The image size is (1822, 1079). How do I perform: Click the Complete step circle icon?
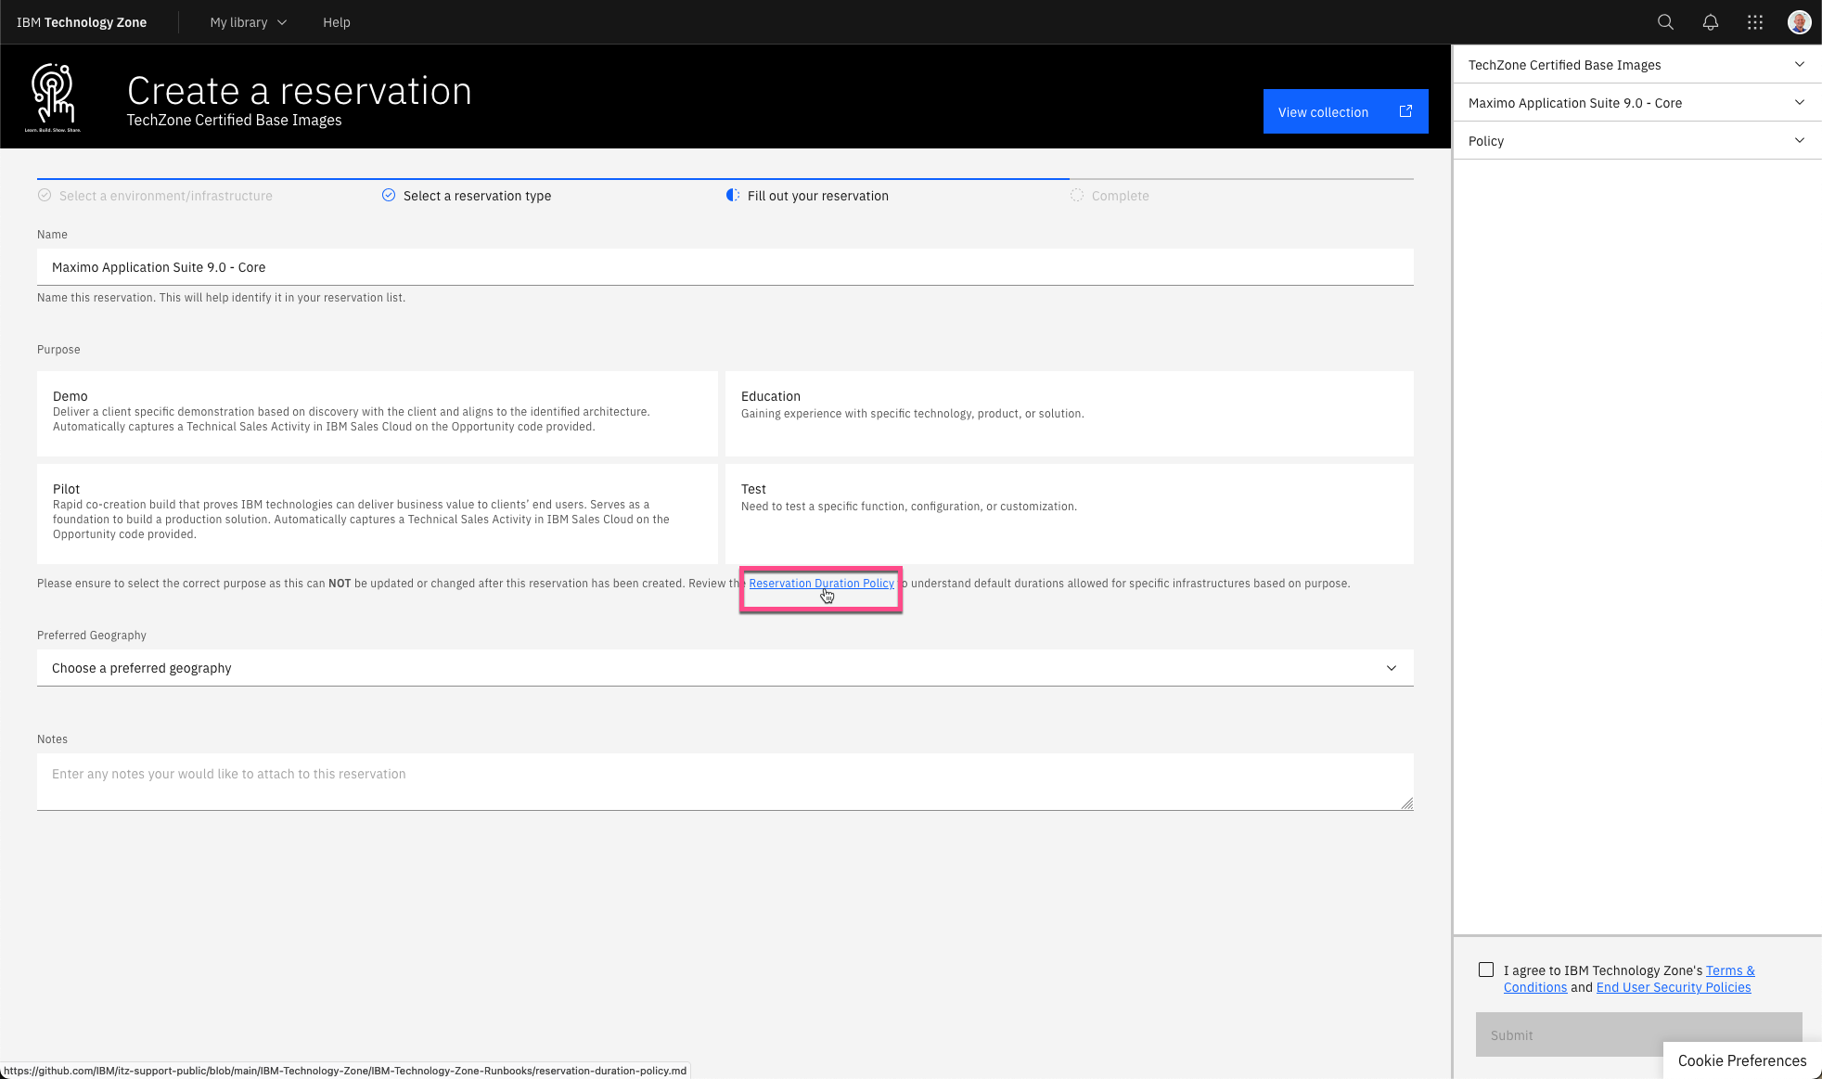pyautogui.click(x=1077, y=195)
